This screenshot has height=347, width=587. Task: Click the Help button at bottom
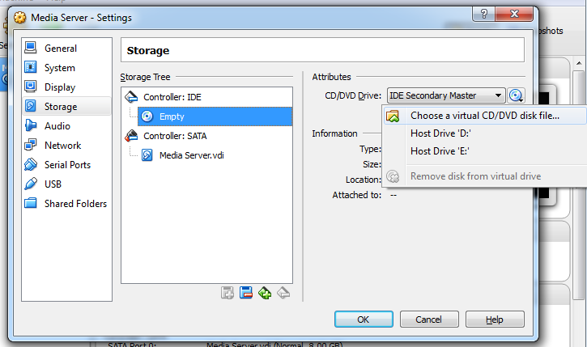495,319
